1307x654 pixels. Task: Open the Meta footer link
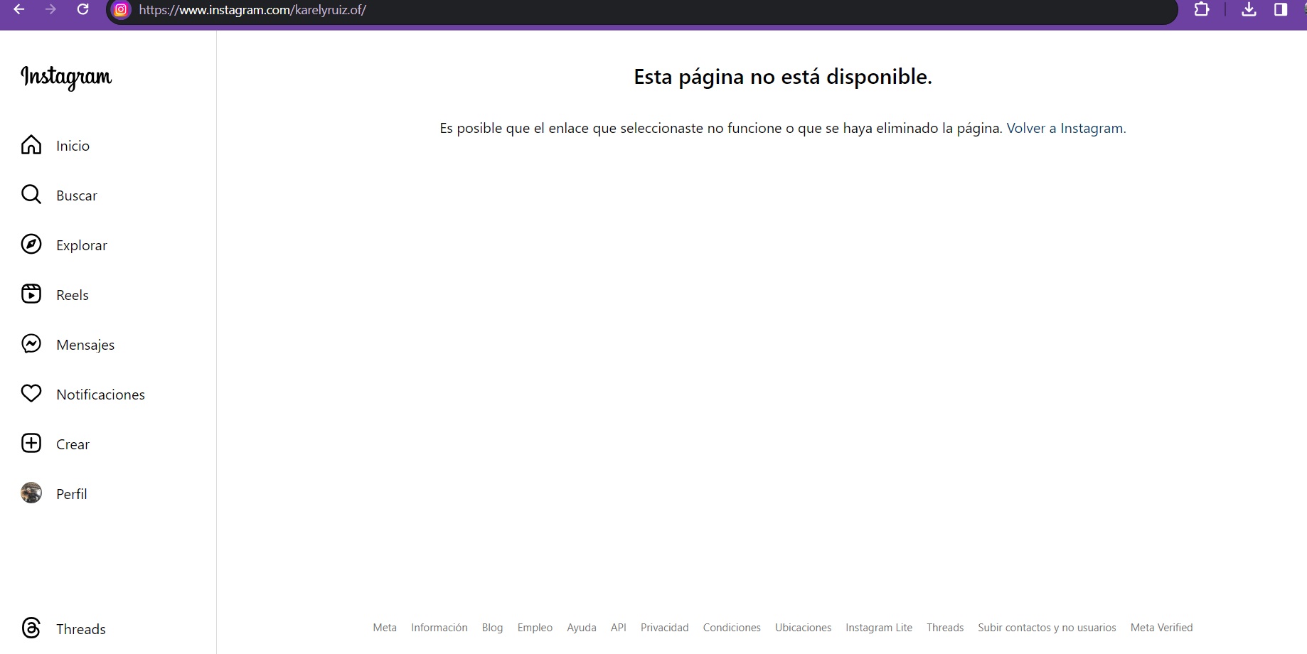(385, 628)
